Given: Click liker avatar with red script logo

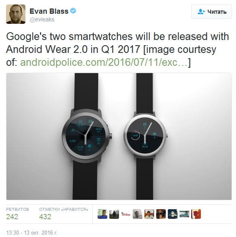Looking at the screenshot, I should 126,214.
